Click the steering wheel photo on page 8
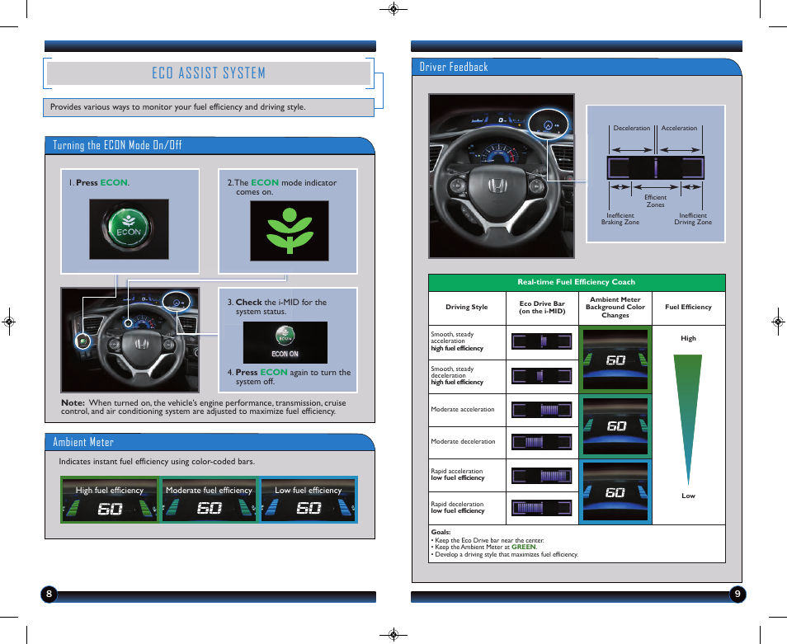Screen dimensions: 787x644 click(130, 340)
